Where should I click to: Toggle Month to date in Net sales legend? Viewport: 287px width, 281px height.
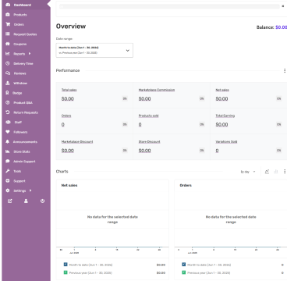[x=66, y=265]
